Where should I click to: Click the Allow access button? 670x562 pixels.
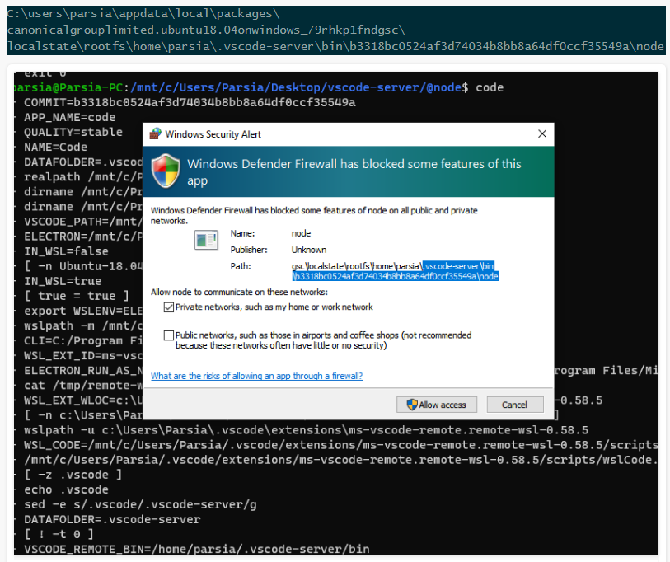point(436,405)
